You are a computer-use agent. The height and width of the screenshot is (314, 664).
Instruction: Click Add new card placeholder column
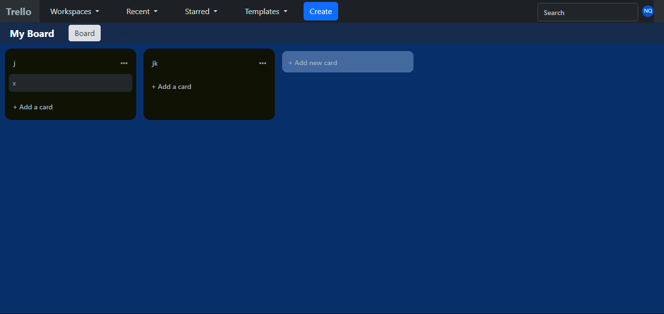point(348,62)
